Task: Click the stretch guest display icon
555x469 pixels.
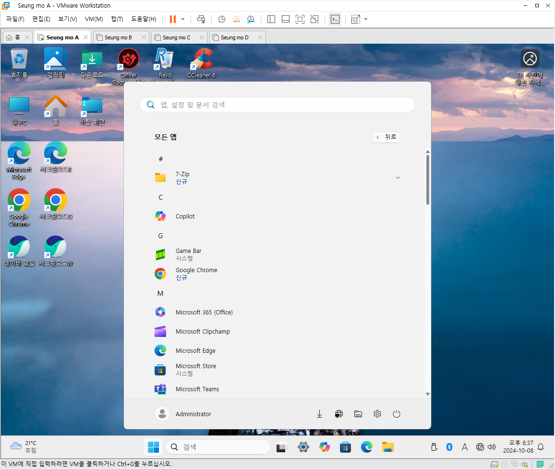Action: 355,19
